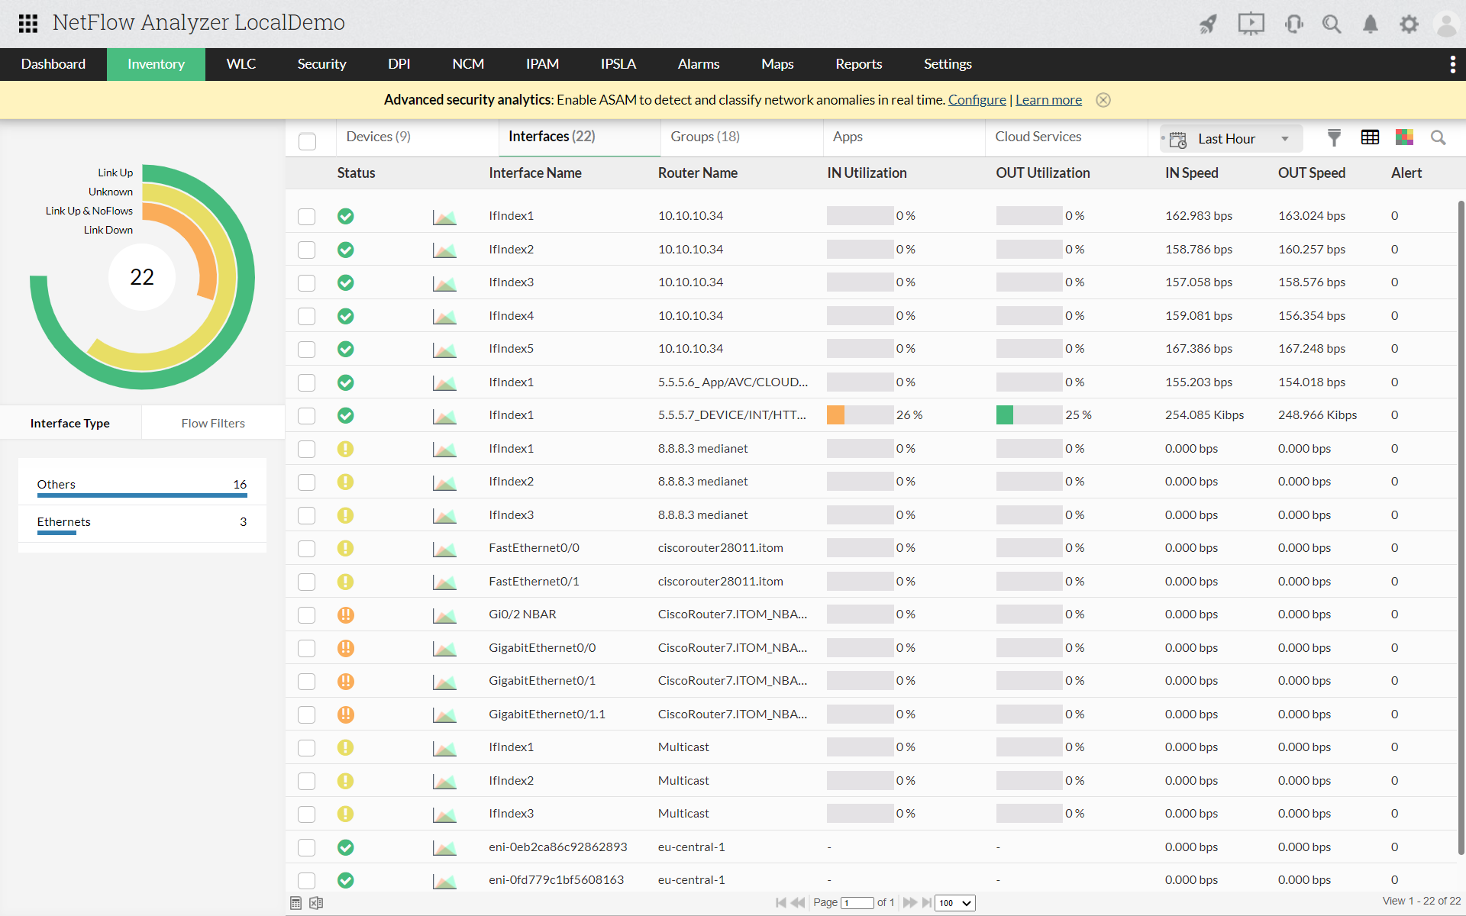Enable the select-all checkbox at the top
This screenshot has width=1466, height=916.
(306, 136)
